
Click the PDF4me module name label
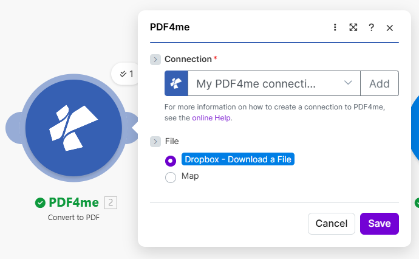(73, 202)
